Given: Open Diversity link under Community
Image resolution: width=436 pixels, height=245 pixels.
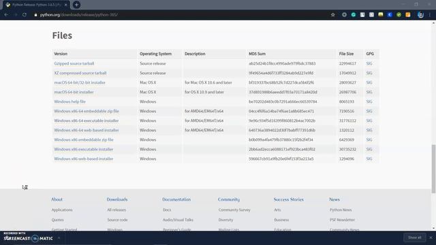Looking at the screenshot, I should coord(225,220).
